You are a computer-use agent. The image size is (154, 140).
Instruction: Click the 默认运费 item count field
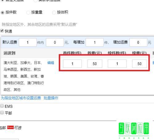(x=28, y=42)
